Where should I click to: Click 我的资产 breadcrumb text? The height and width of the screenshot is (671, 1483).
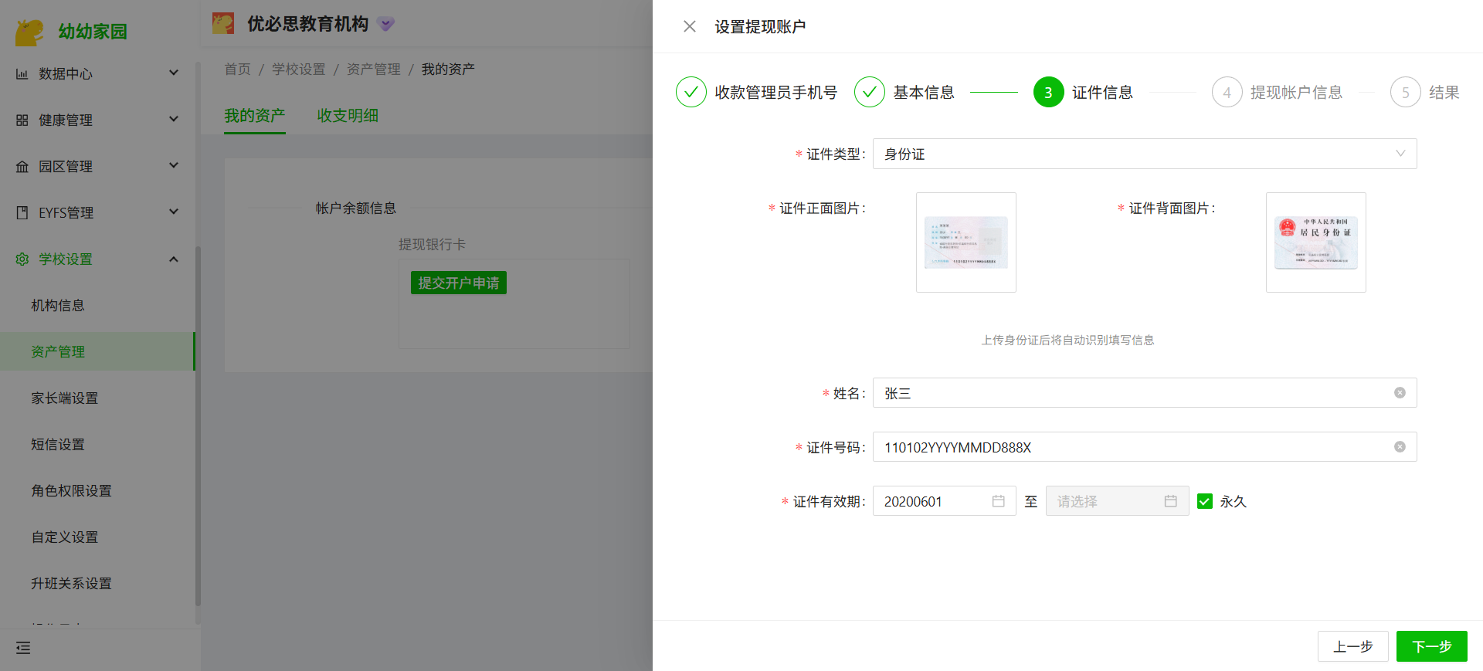click(448, 69)
